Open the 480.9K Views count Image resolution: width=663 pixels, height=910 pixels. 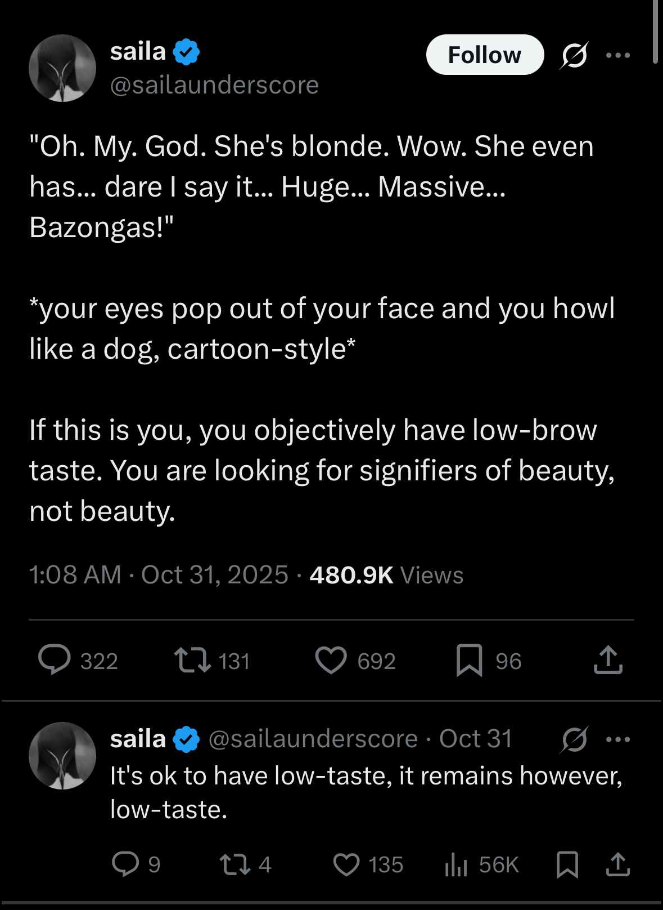coord(386,575)
